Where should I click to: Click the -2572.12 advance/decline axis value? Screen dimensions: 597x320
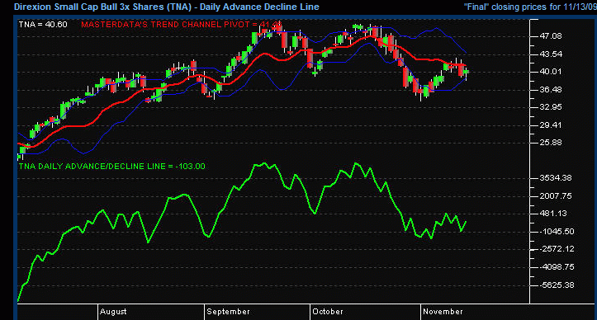click(x=557, y=249)
